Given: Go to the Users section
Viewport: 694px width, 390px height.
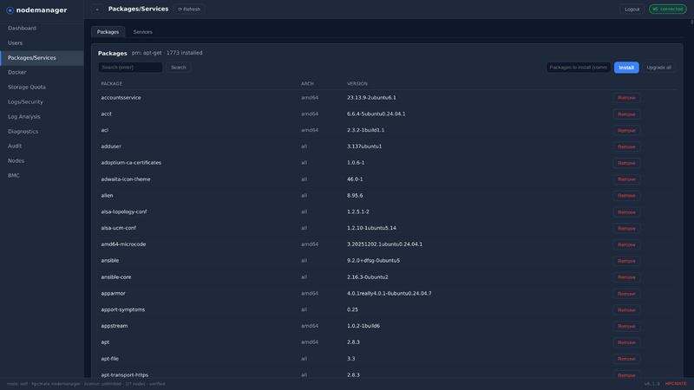Looking at the screenshot, I should click(x=42, y=42).
